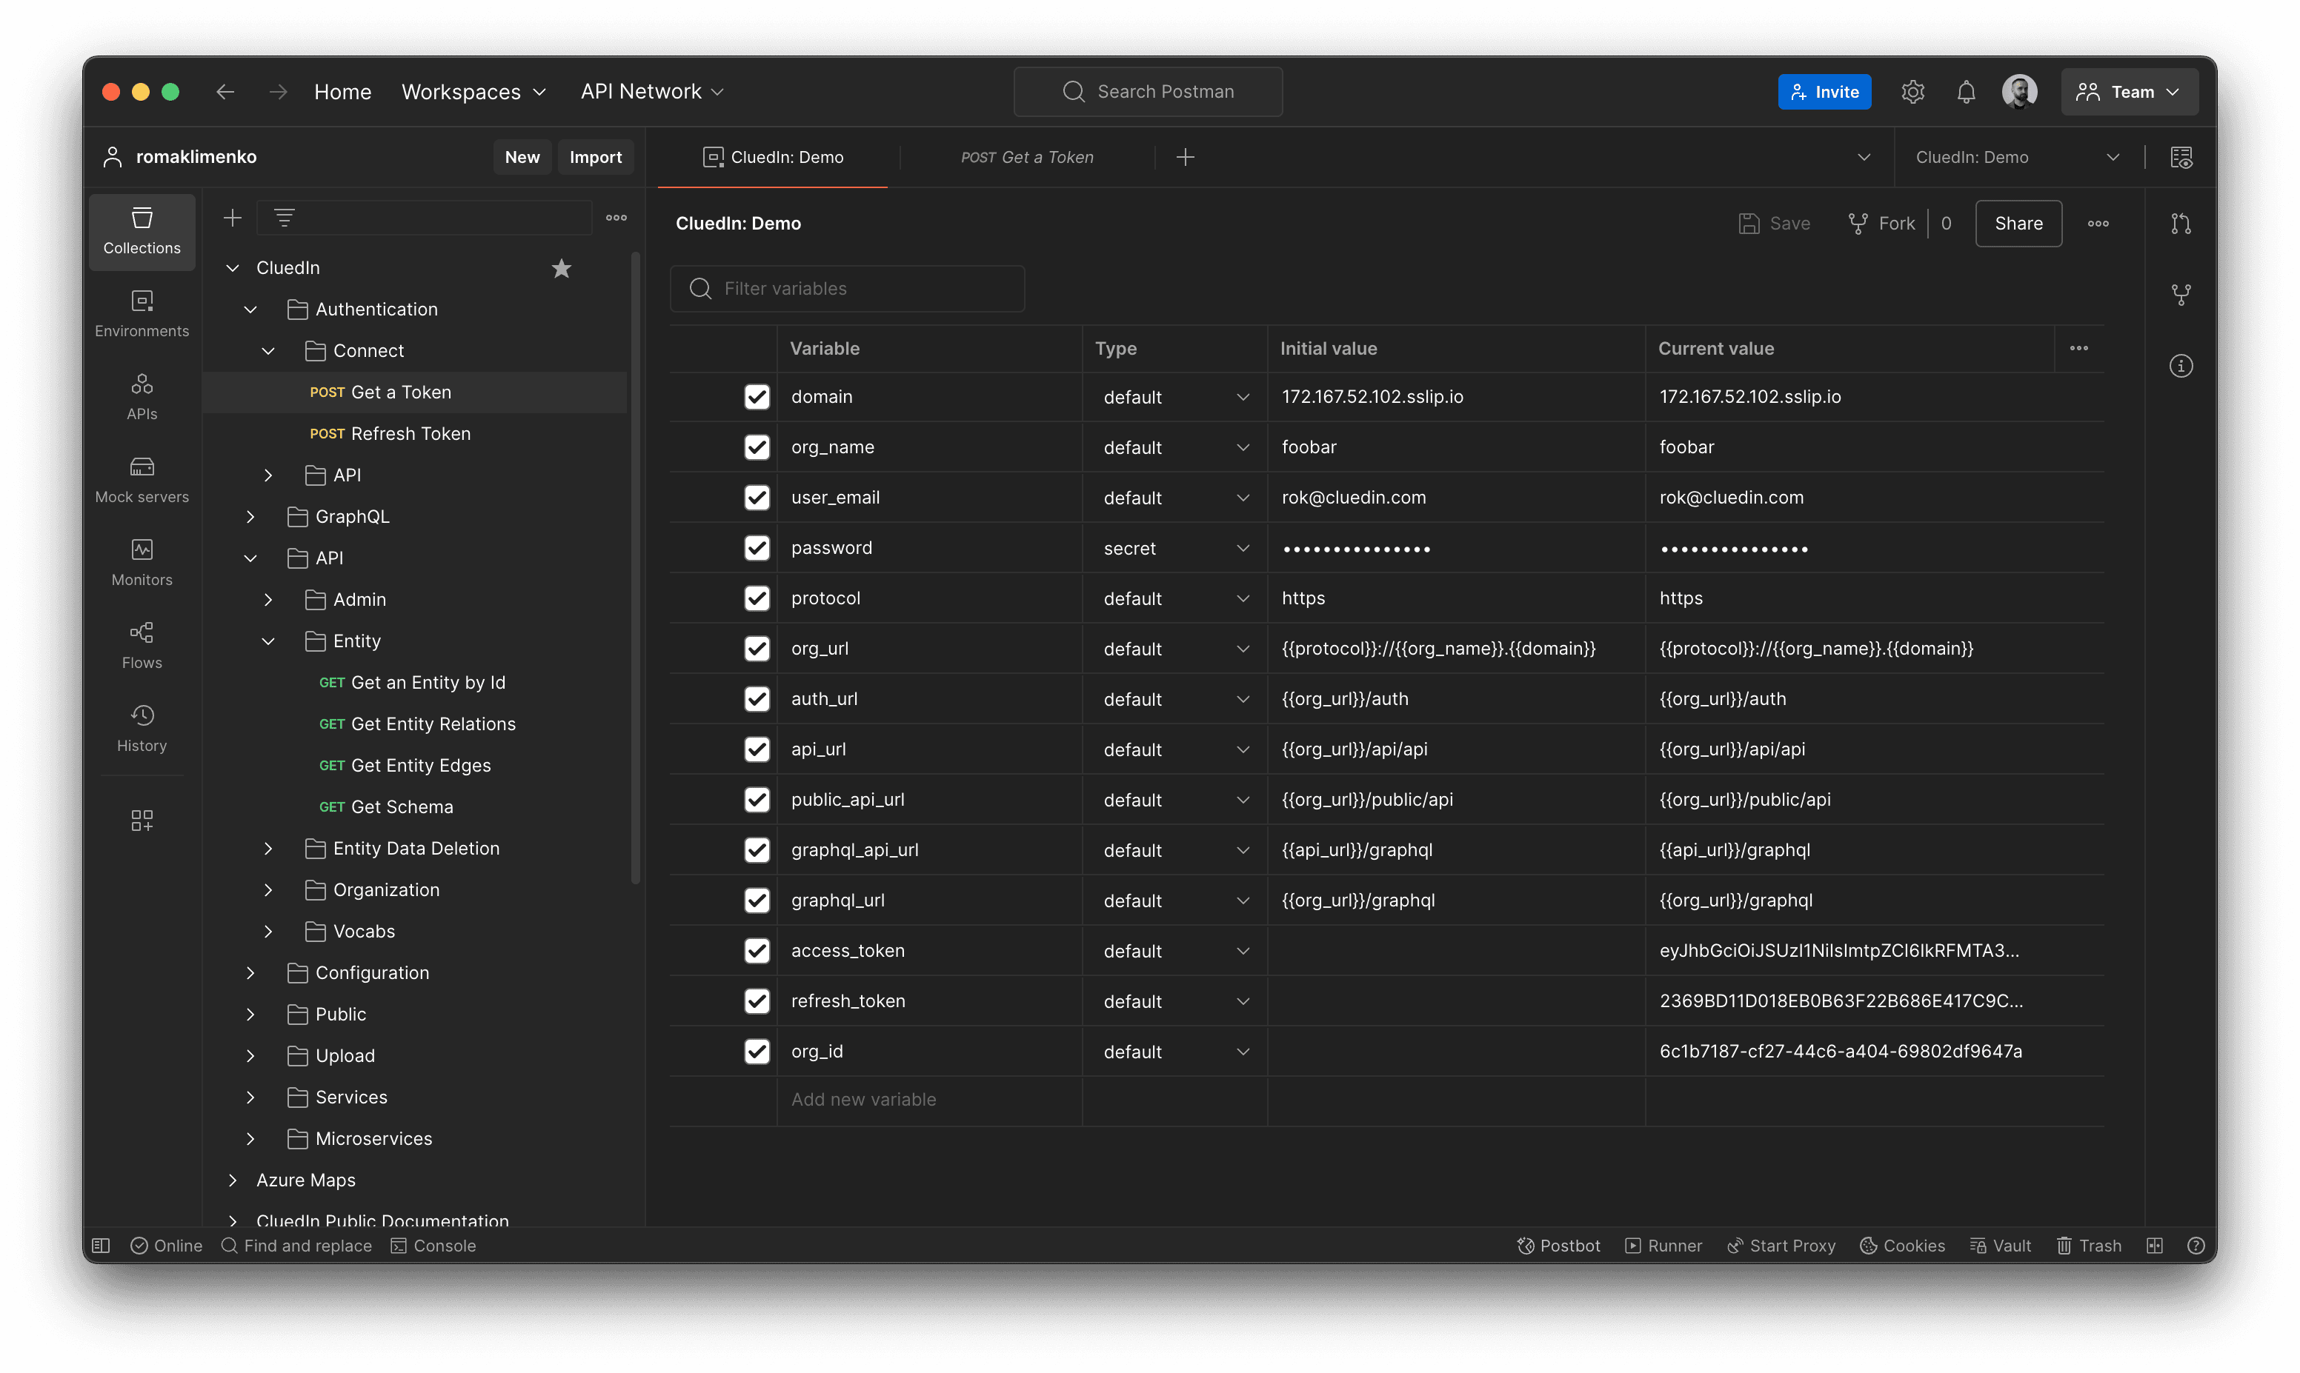This screenshot has width=2300, height=1373.
Task: Open the Team dropdown
Action: tap(2129, 92)
